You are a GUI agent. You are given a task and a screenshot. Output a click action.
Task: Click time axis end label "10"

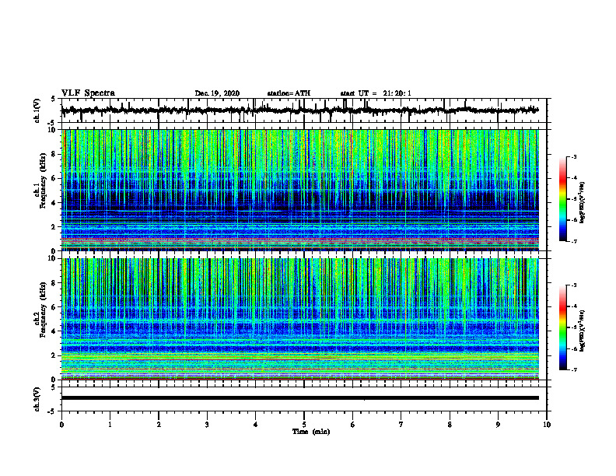(x=547, y=425)
